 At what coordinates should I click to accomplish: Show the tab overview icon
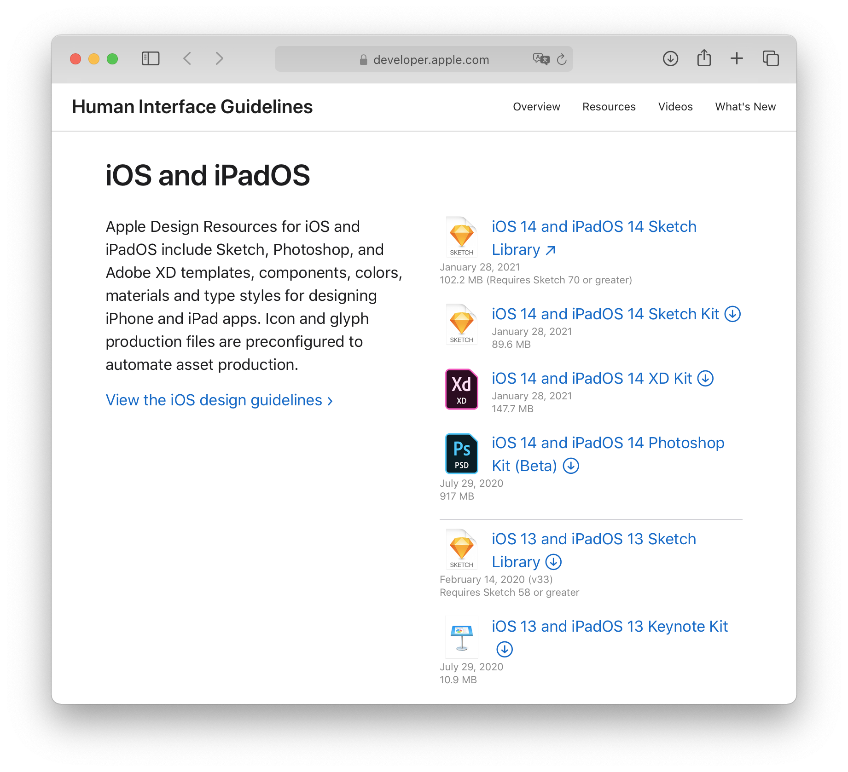coord(771,58)
